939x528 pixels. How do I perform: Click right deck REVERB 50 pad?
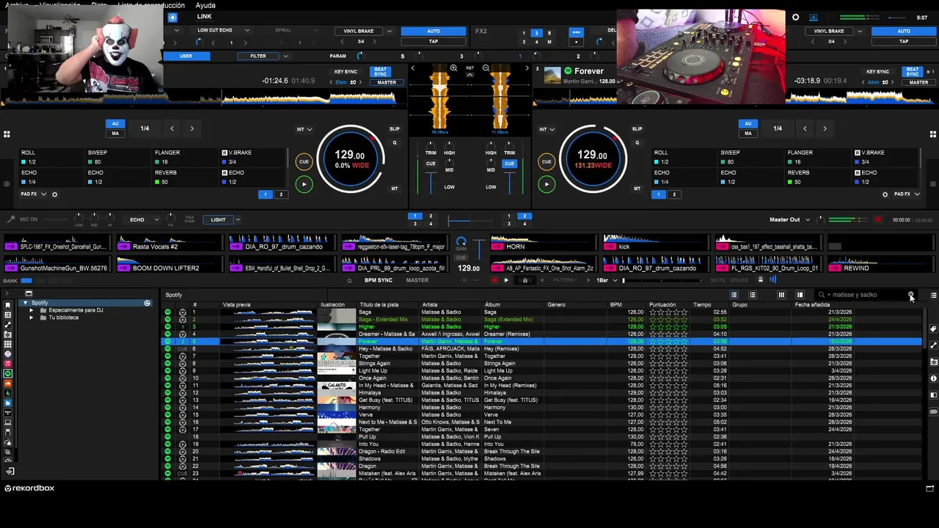click(x=818, y=177)
